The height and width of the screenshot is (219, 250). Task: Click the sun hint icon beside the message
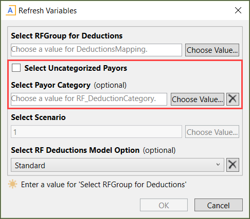click(x=12, y=184)
